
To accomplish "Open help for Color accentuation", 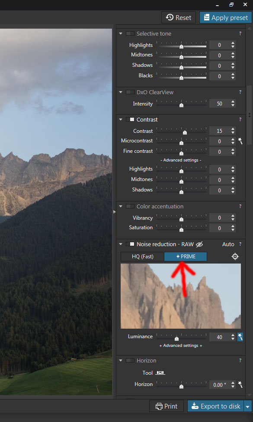I will pyautogui.click(x=240, y=206).
